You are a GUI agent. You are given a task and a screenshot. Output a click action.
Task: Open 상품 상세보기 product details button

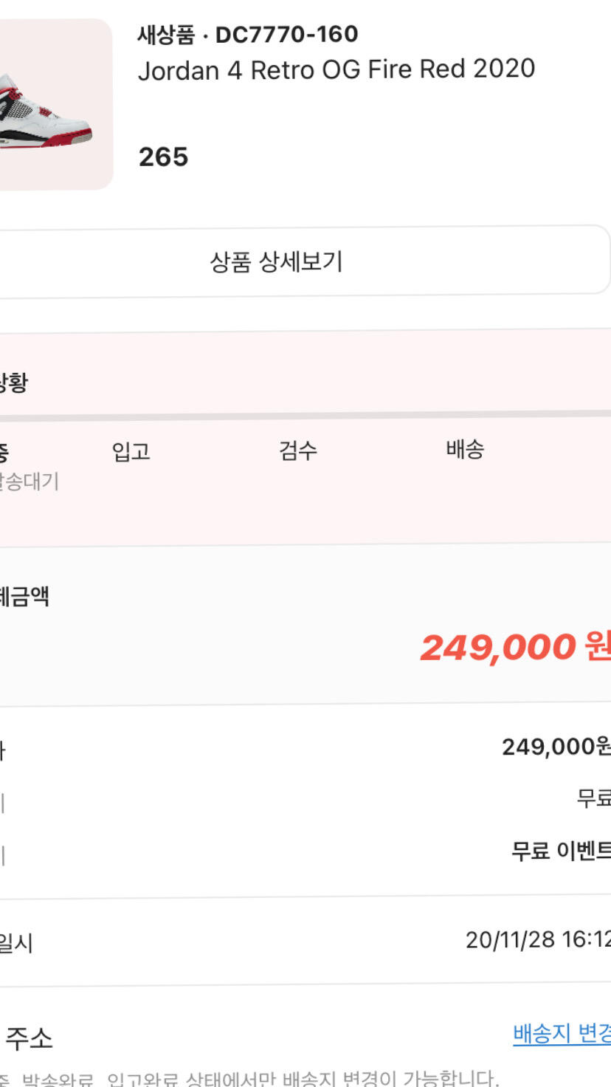point(277,261)
